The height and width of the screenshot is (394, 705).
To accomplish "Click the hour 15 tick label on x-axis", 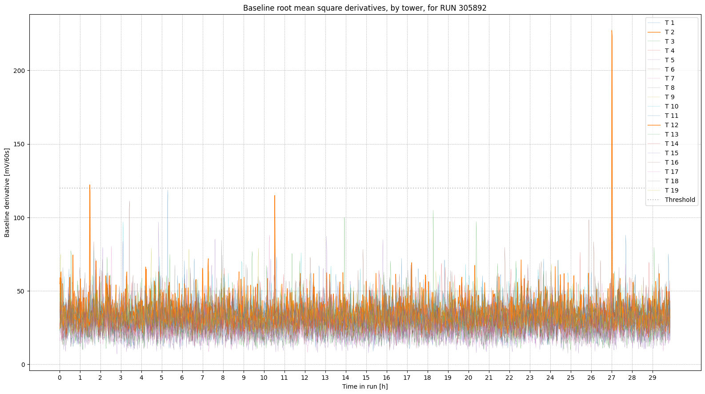I will pos(366,378).
